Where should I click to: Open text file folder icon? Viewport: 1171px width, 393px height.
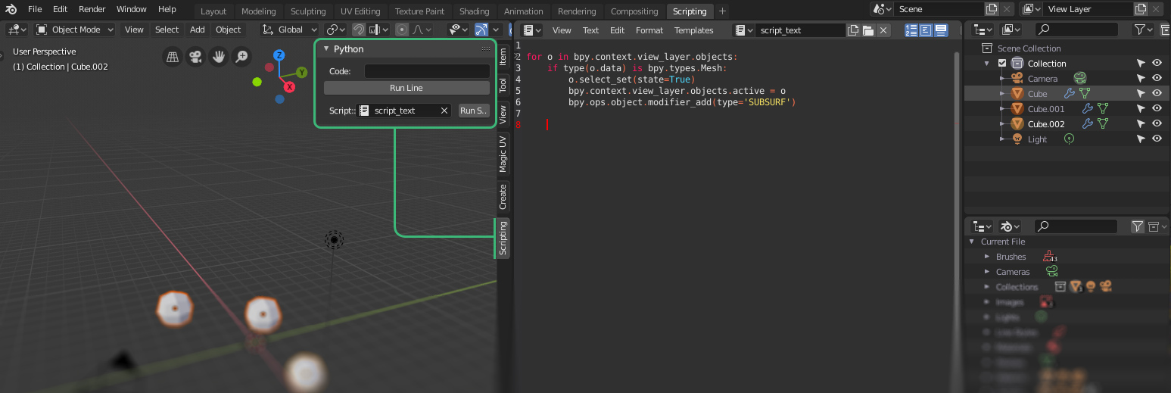[868, 30]
